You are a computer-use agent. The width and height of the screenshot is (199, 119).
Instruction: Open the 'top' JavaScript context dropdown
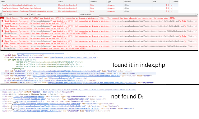click(x=18, y=15)
